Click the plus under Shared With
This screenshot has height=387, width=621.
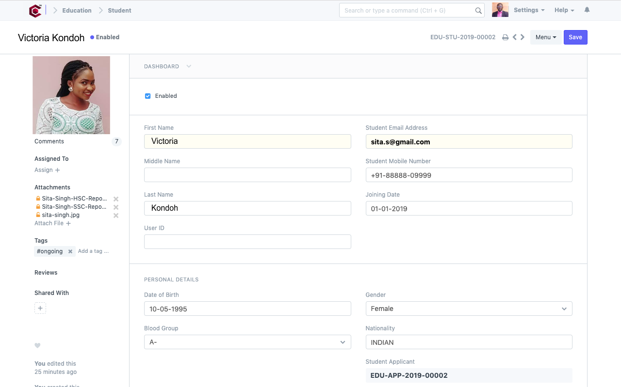point(40,308)
